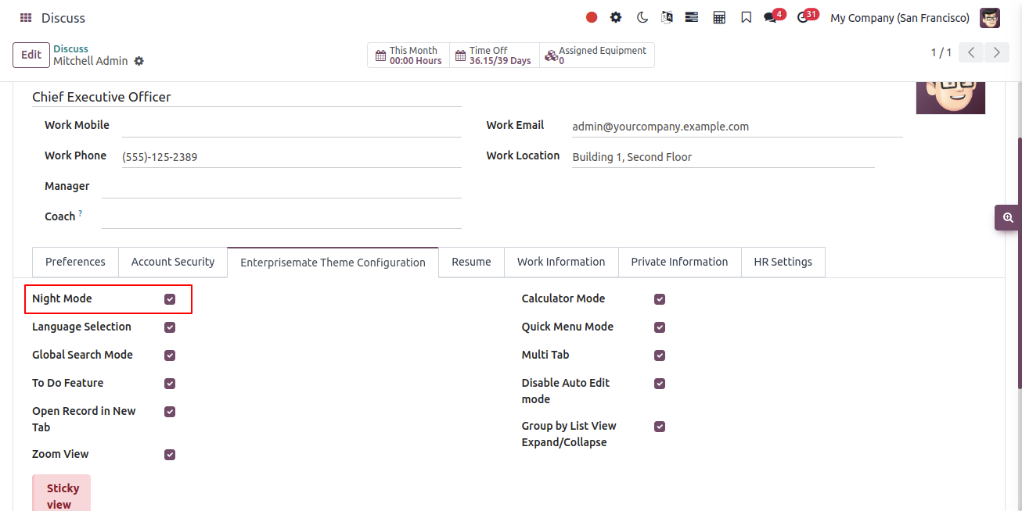Toggle the Calculator Mode checkbox
Image resolution: width=1022 pixels, height=511 pixels.
tap(660, 299)
